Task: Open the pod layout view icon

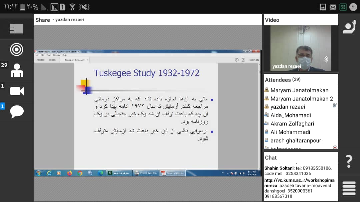Action: 17,29
